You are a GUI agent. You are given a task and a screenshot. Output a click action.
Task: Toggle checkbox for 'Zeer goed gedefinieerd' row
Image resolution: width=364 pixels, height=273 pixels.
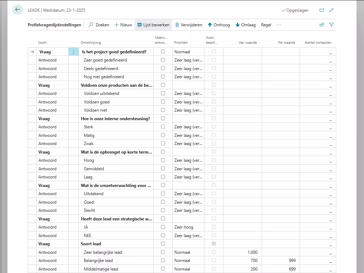pos(163,60)
